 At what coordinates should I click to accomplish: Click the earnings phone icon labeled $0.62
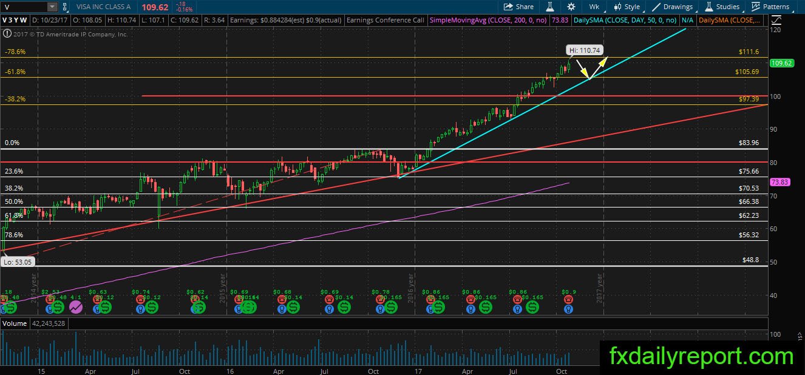pos(195,299)
